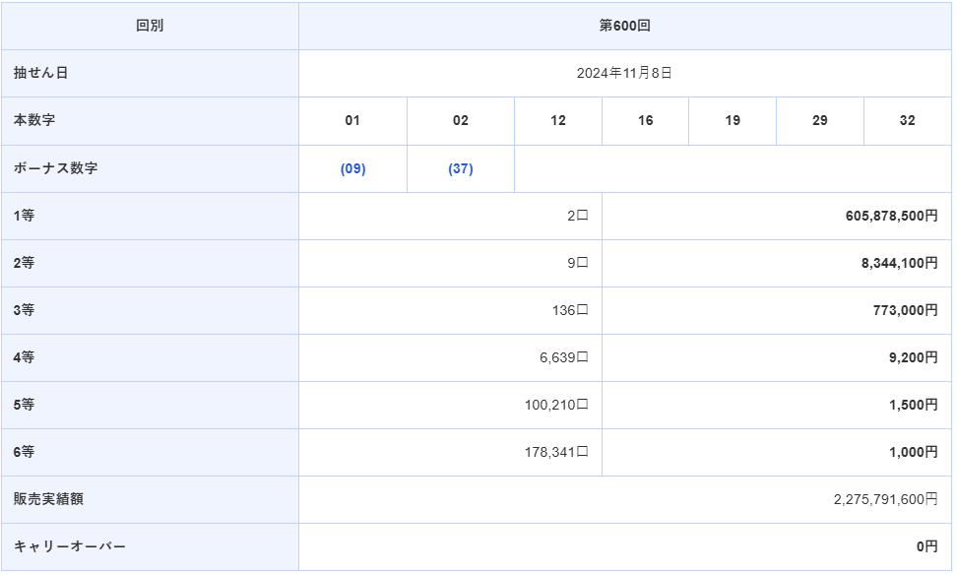Select bonus number (37)
The height and width of the screenshot is (574, 957).
[x=461, y=169]
